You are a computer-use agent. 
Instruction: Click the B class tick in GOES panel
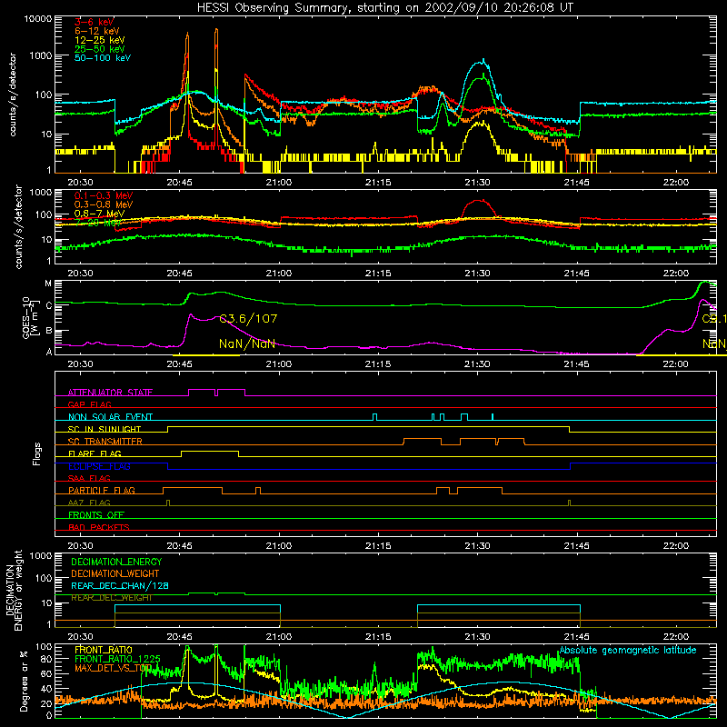coord(49,331)
